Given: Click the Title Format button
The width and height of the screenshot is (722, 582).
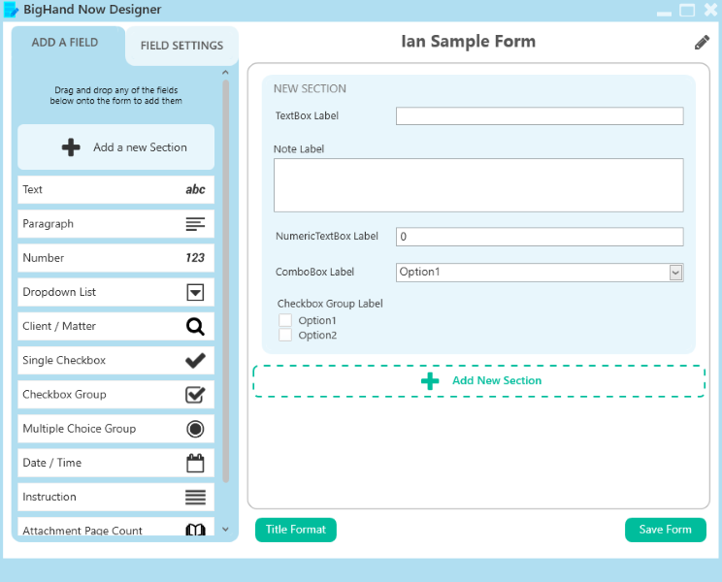Looking at the screenshot, I should 296,530.
